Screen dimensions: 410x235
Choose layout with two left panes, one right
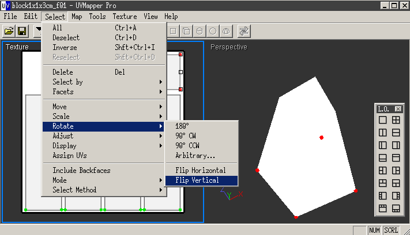click(382, 171)
